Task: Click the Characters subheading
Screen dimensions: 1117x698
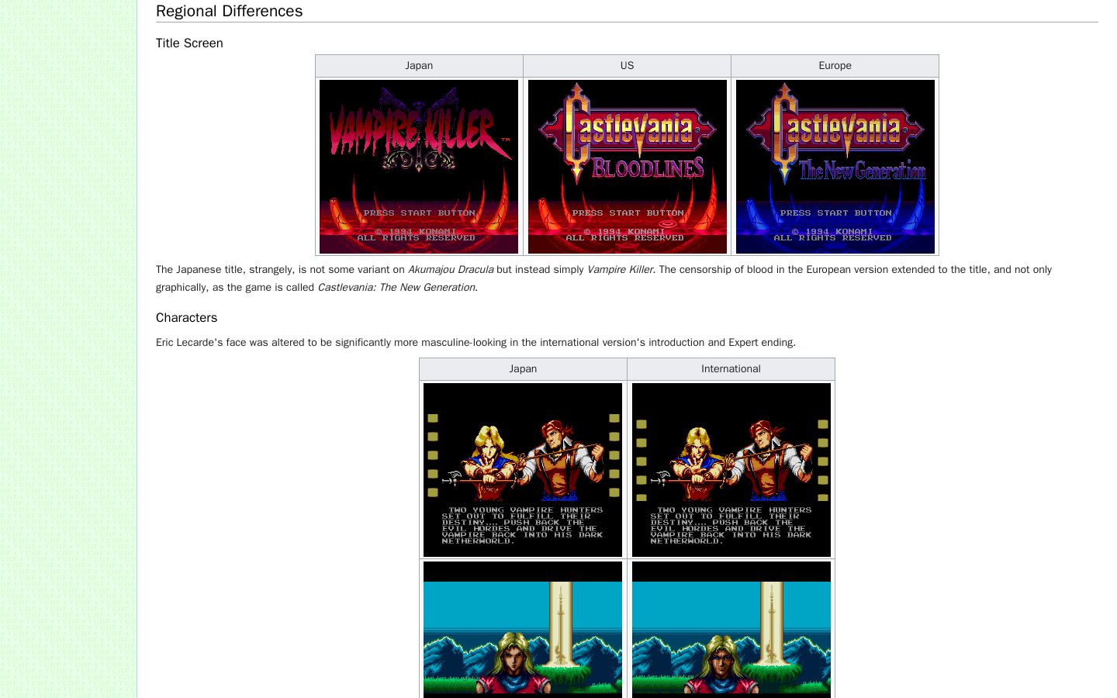Action: pos(186,318)
